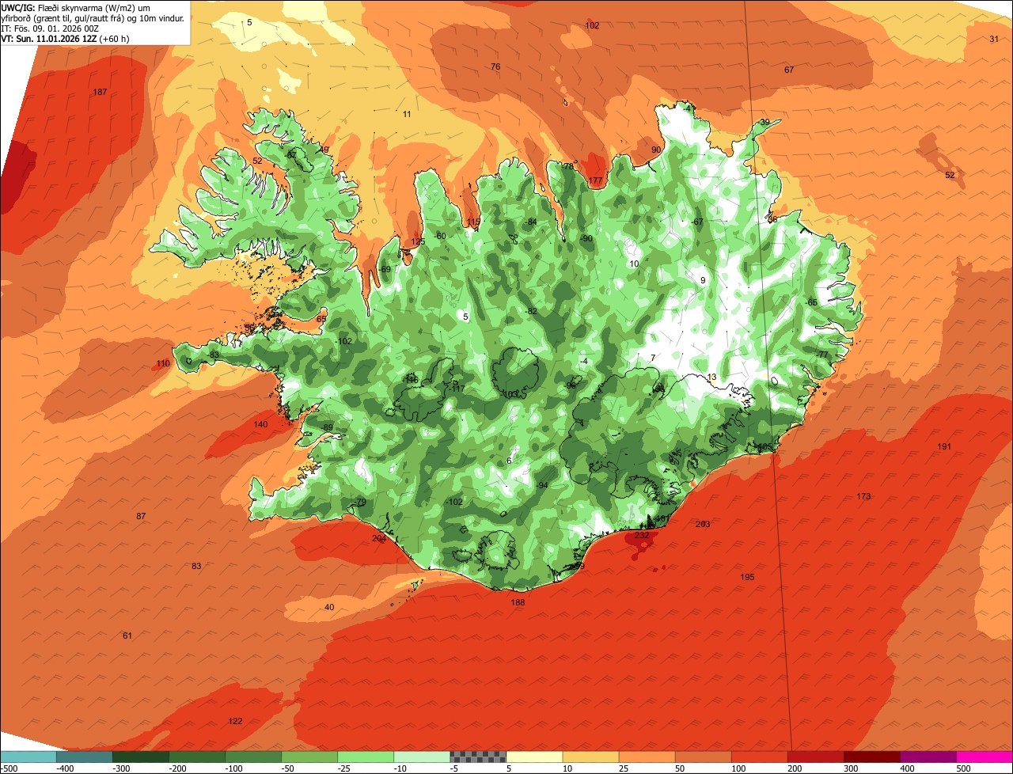Viewport: 1013px width, 774px height.
Task: Click the magenta above-500 legend swatch
Action: (x=985, y=756)
